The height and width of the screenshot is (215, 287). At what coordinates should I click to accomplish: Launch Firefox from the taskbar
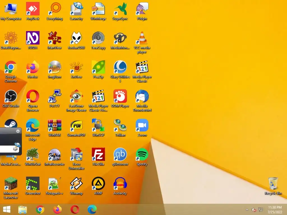[x=57, y=209]
